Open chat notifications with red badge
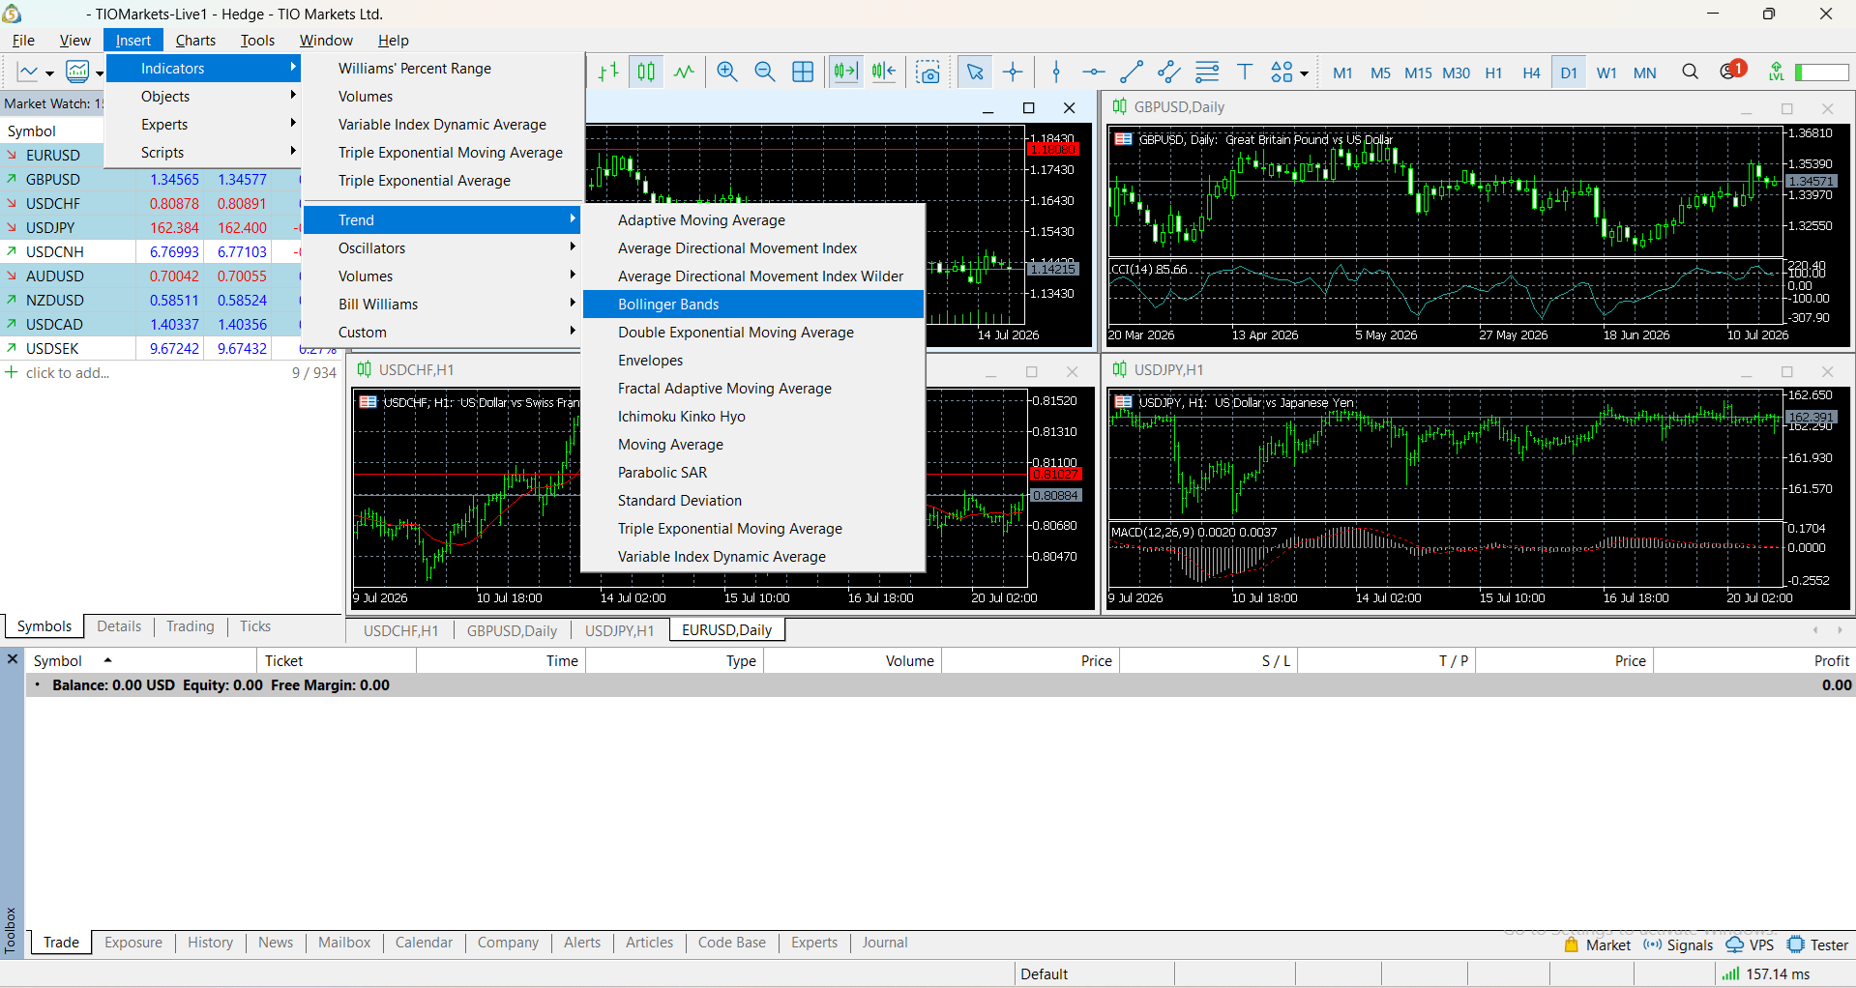 pyautogui.click(x=1732, y=71)
